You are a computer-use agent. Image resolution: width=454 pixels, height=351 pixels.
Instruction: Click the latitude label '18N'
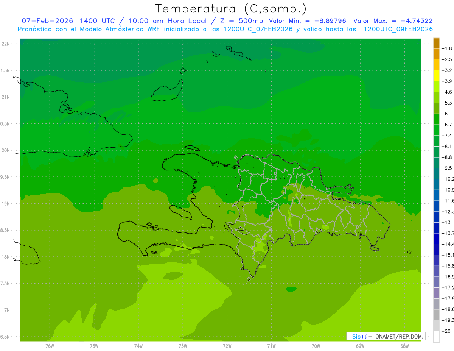tap(6, 257)
